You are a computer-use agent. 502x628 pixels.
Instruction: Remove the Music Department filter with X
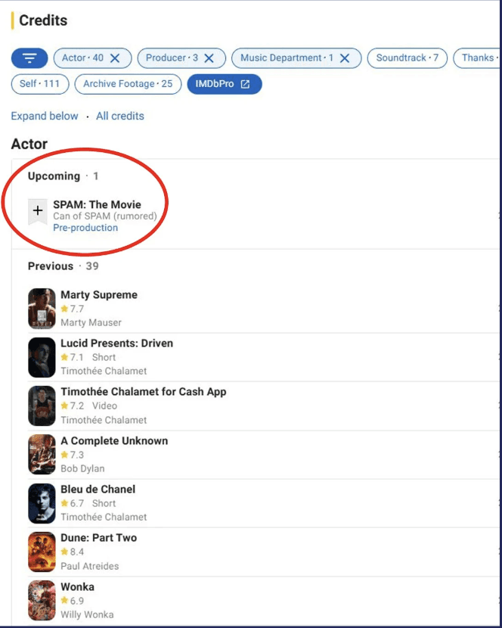(345, 58)
